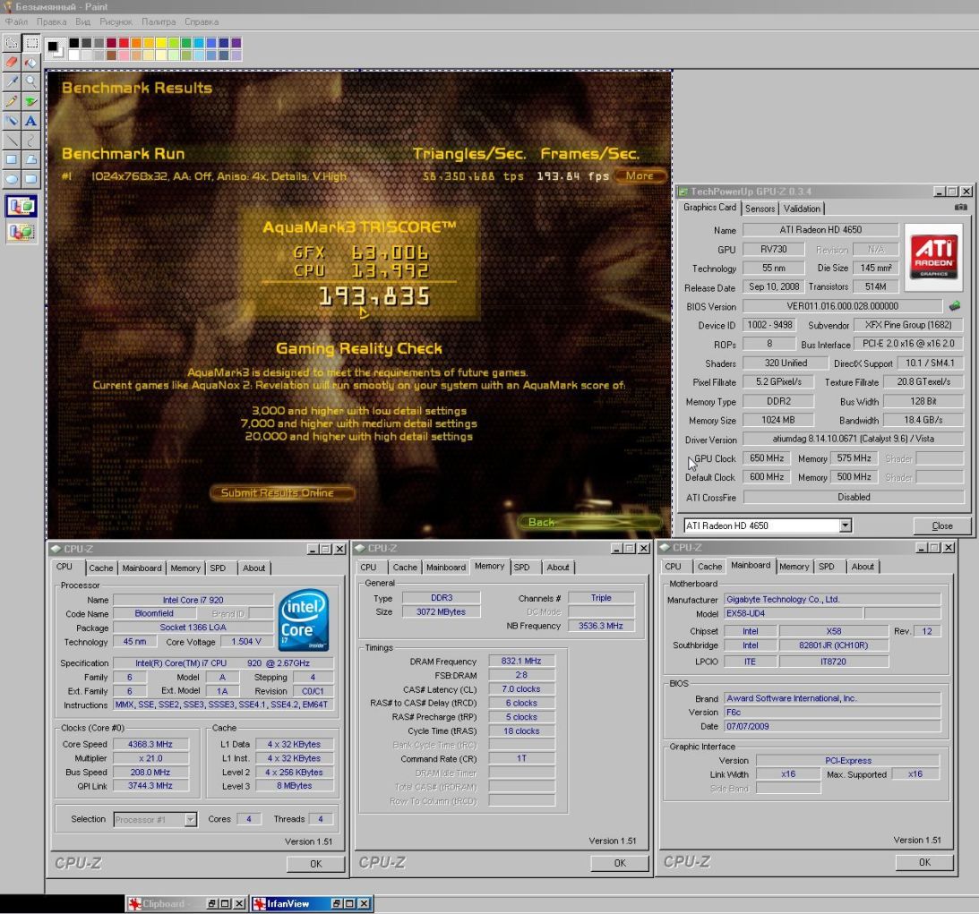Viewport: 979px width, 914px height.
Task: Pick the purple color swatch in palette
Action: 236,43
